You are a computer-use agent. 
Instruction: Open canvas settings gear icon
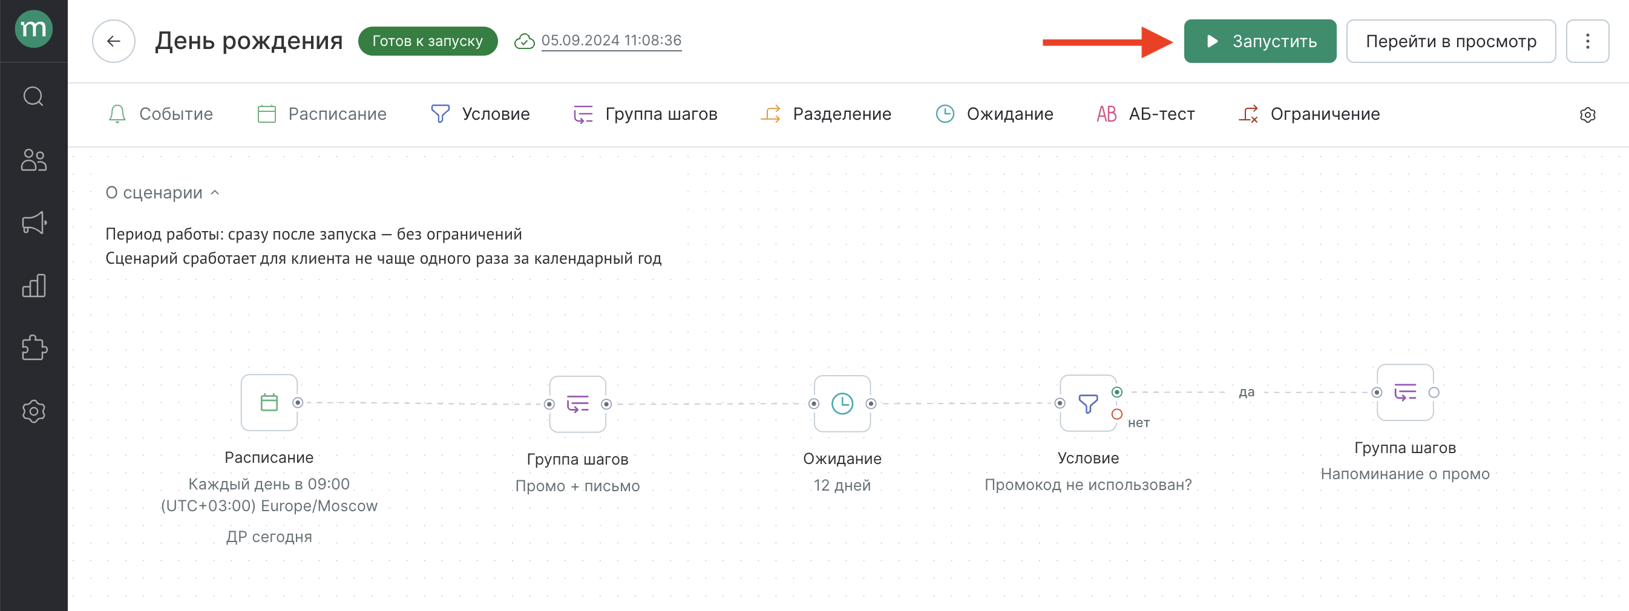(x=1587, y=114)
